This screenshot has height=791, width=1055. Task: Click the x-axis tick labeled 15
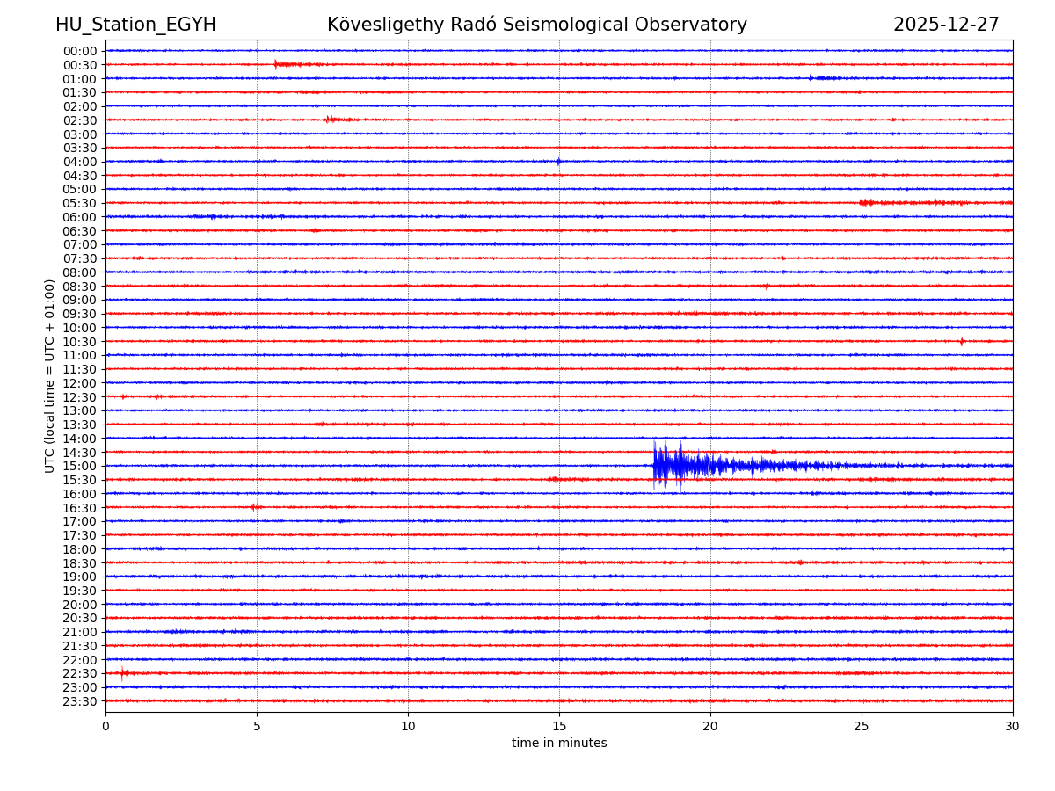tap(559, 726)
